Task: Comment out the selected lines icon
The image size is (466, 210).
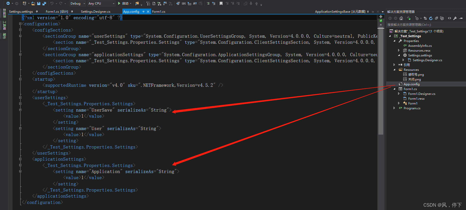Action: click(x=208, y=4)
